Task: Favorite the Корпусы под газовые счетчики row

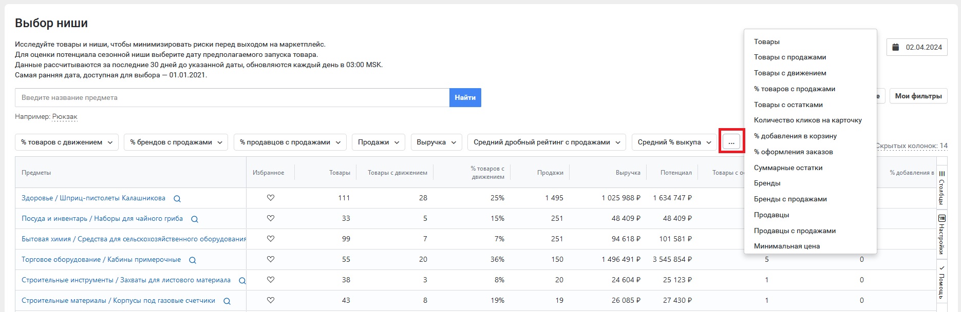Action: 271,300
